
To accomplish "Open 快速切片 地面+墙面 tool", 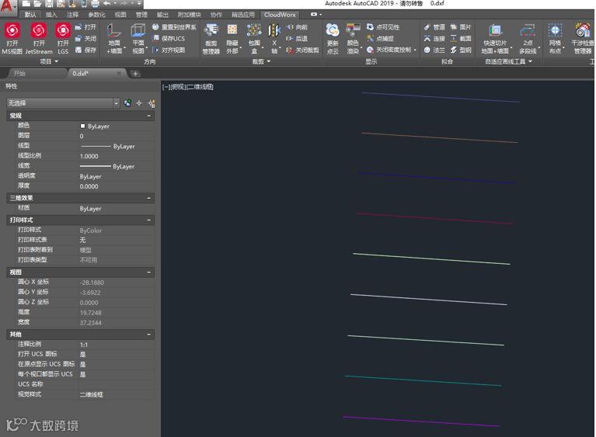I will click(495, 39).
